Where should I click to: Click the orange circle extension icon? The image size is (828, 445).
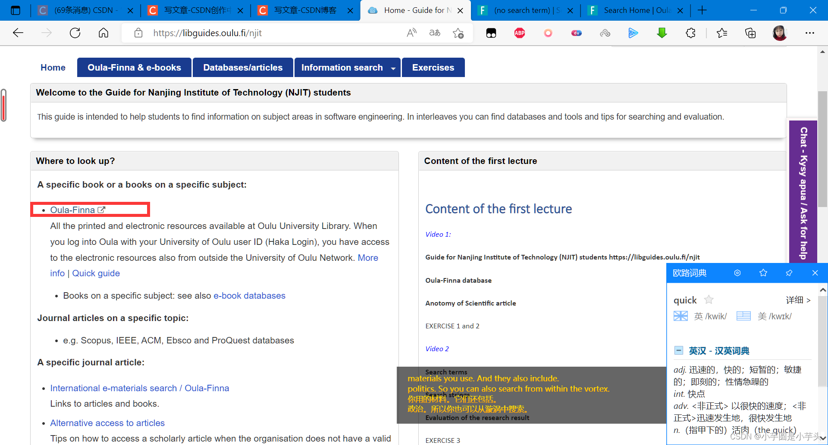tap(548, 33)
